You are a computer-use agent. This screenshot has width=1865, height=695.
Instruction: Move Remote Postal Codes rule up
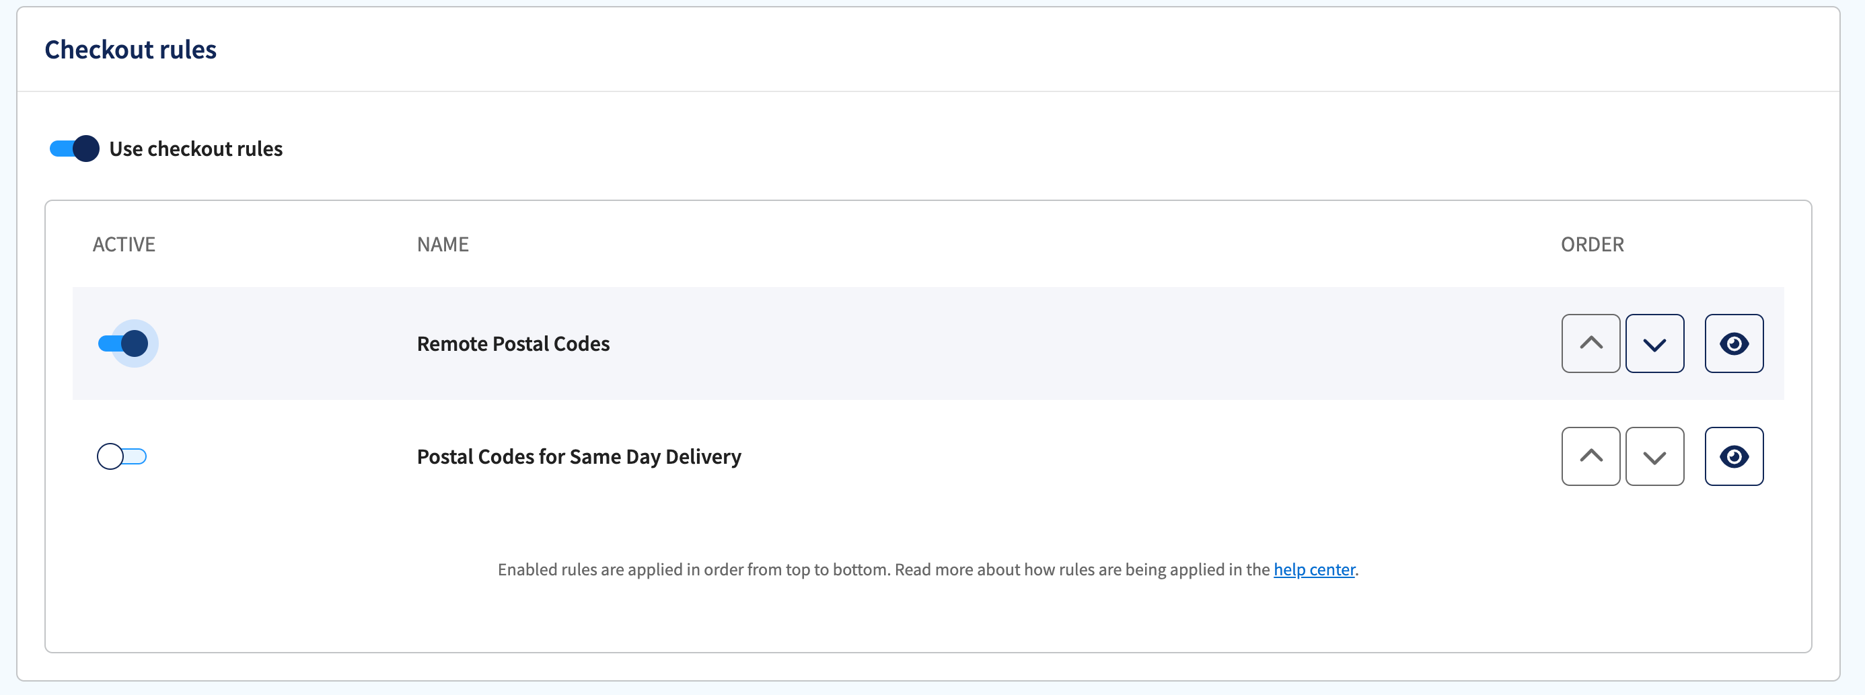pos(1590,343)
